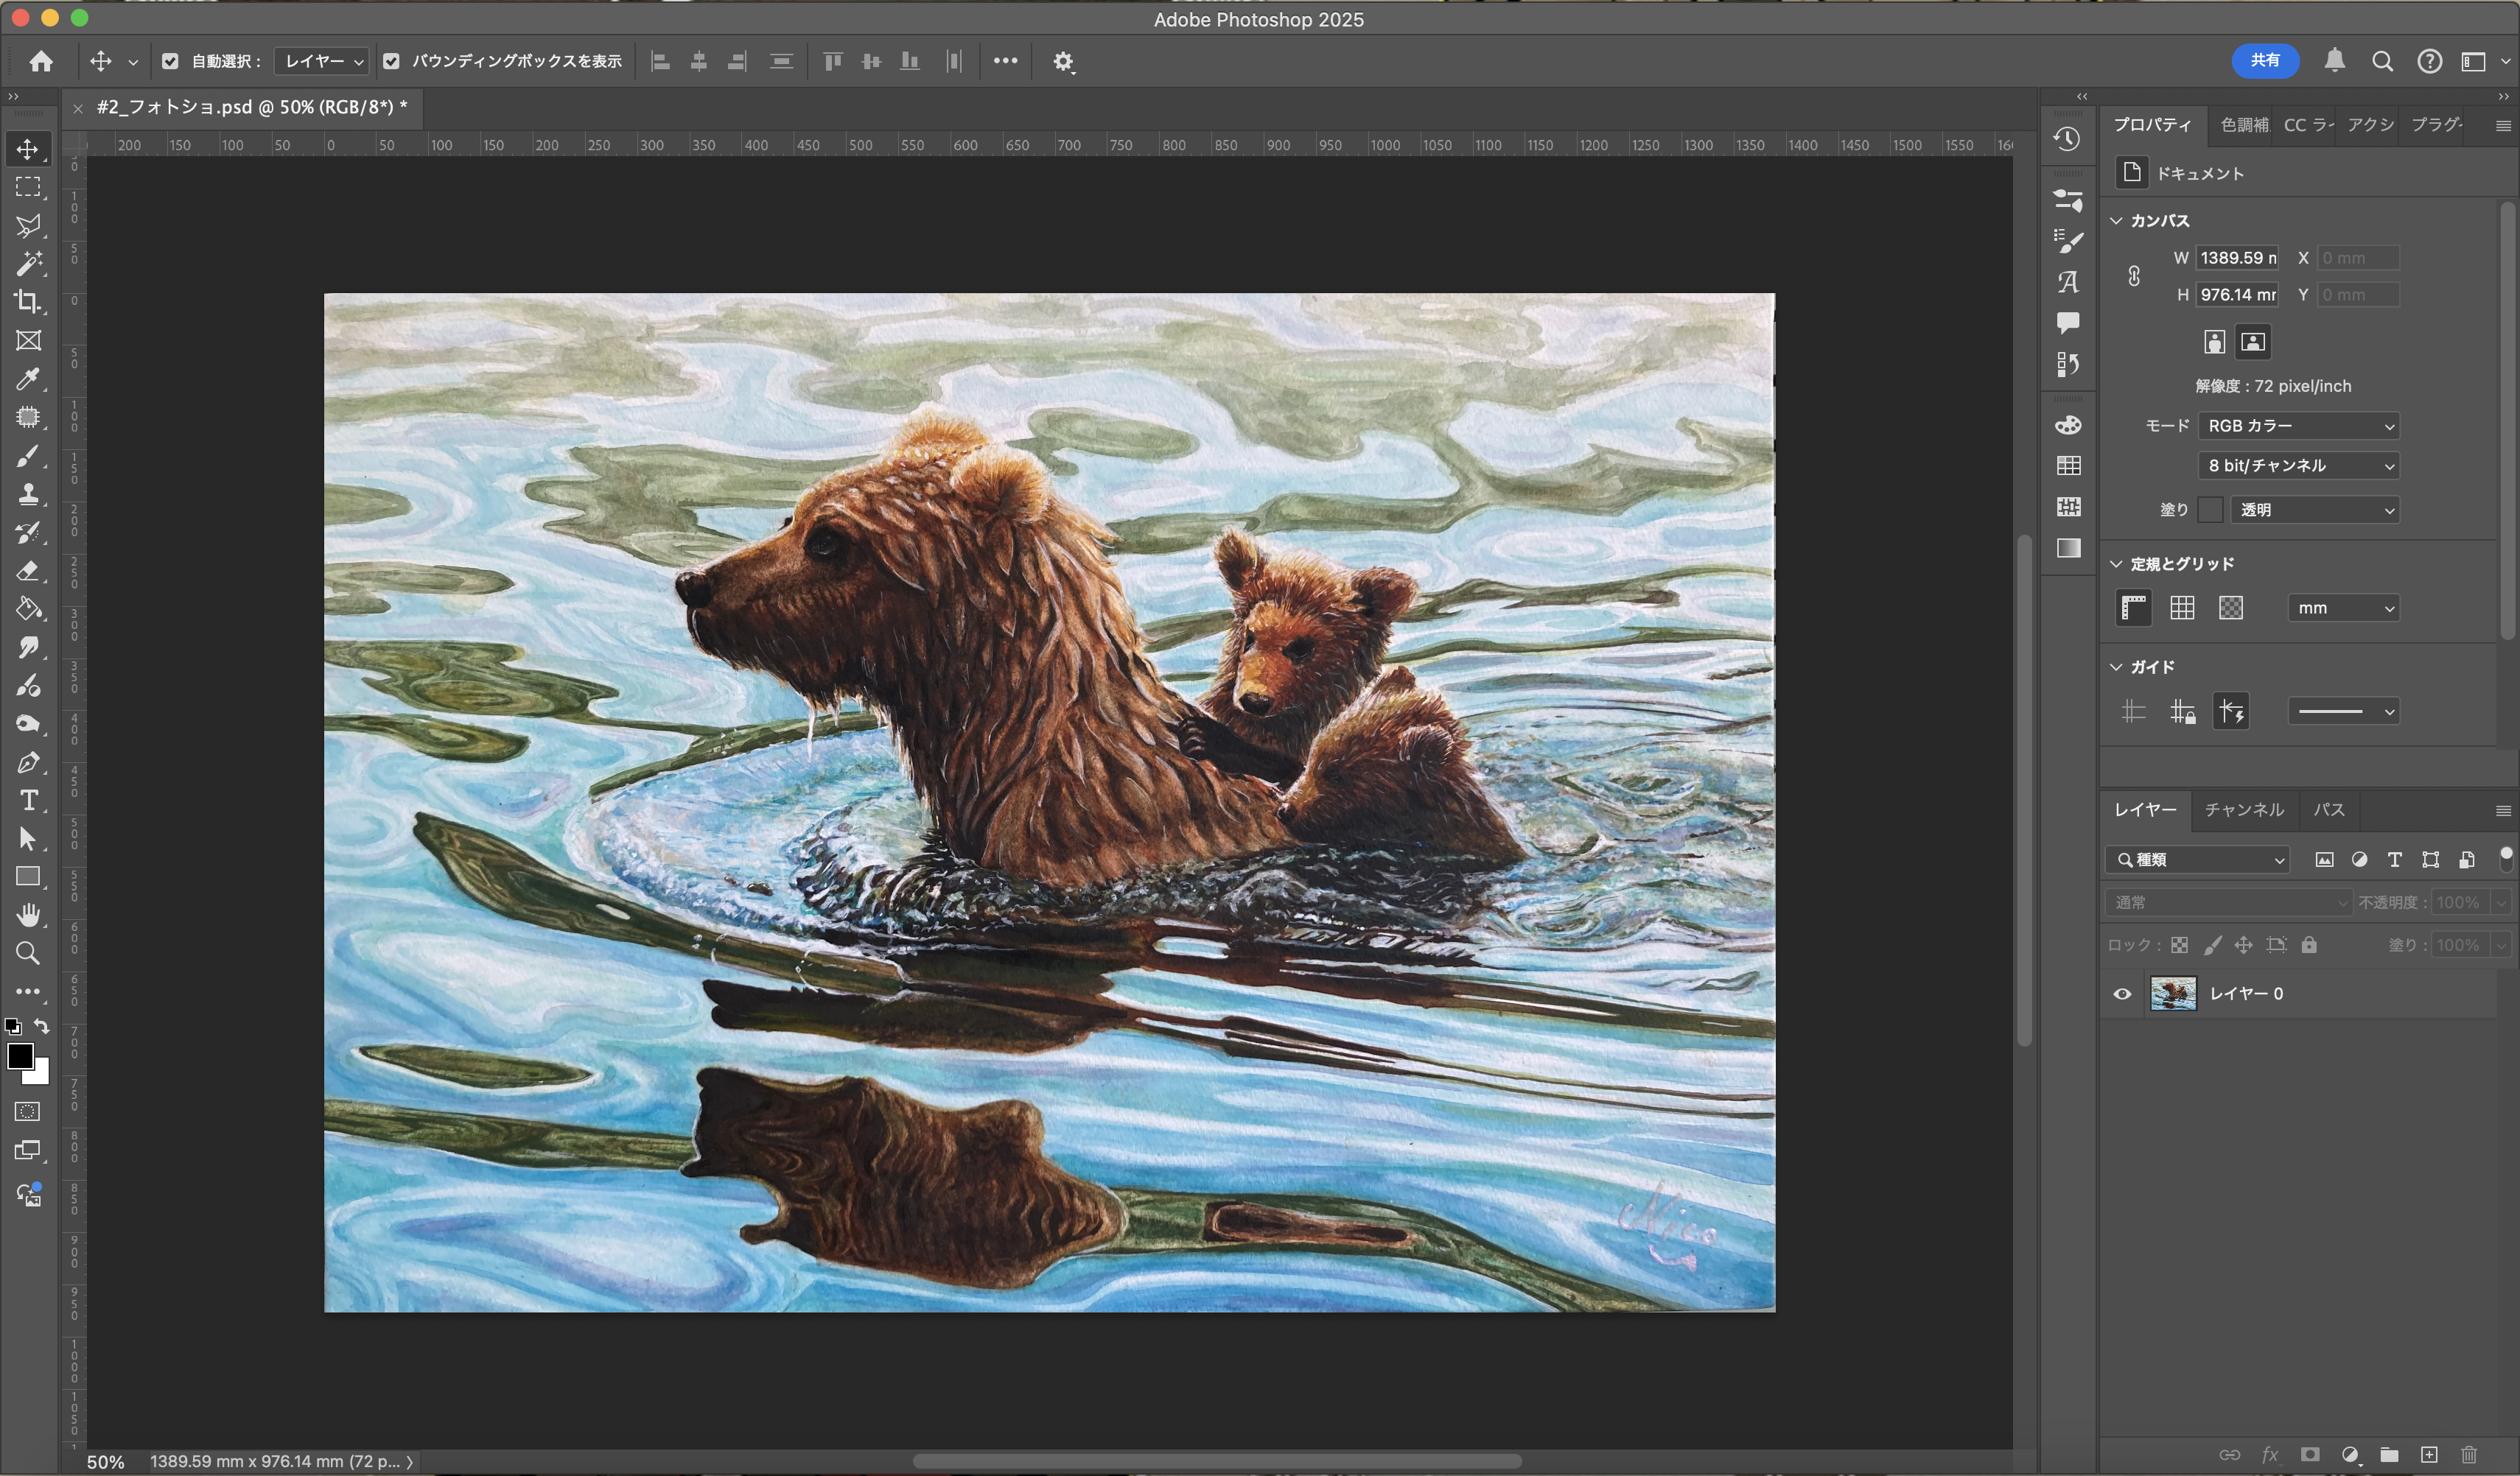This screenshot has width=2520, height=1476.
Task: Set canvas to landscape orientation
Action: [x=2252, y=342]
